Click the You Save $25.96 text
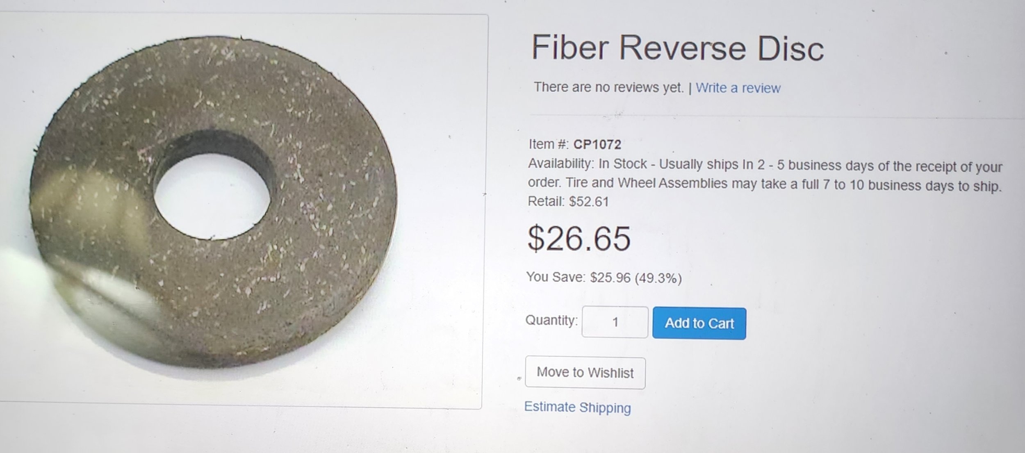This screenshot has width=1025, height=453. 578,278
